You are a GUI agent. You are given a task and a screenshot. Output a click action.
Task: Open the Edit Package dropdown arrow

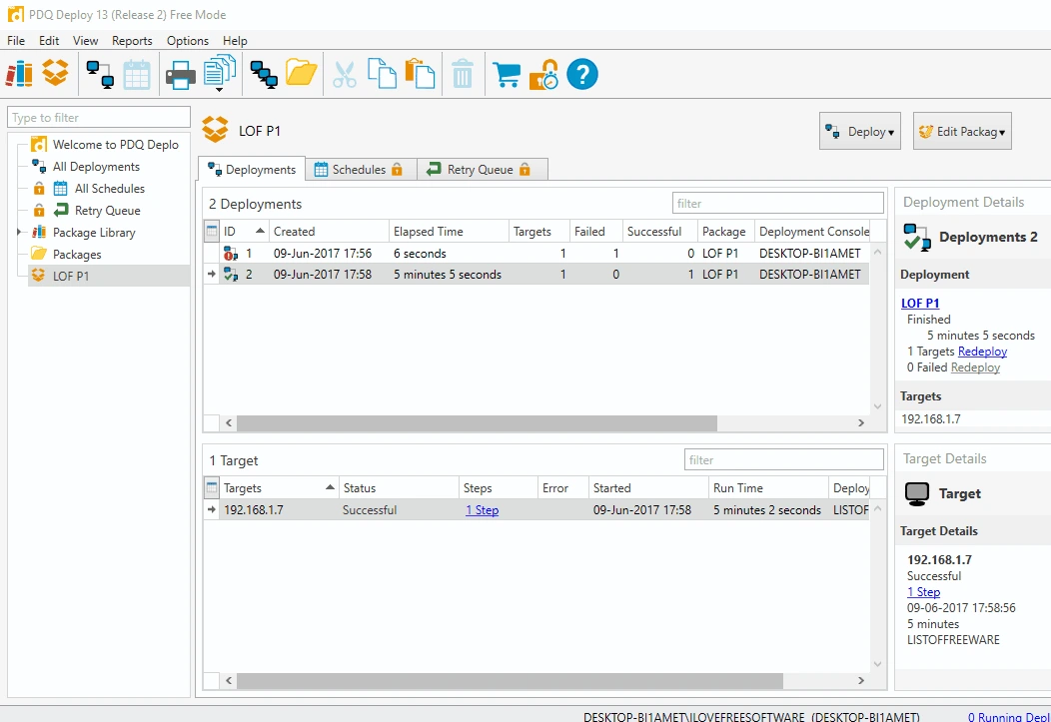point(1002,132)
